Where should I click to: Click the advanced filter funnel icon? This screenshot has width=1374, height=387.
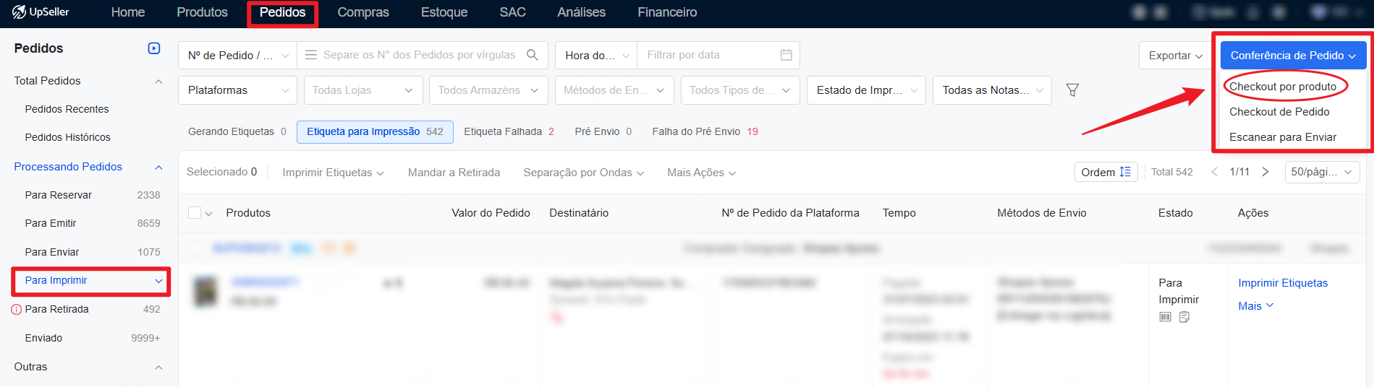pos(1072,90)
